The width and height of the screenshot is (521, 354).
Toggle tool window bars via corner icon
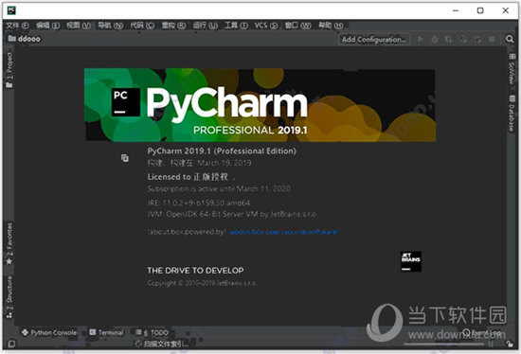coord(11,344)
